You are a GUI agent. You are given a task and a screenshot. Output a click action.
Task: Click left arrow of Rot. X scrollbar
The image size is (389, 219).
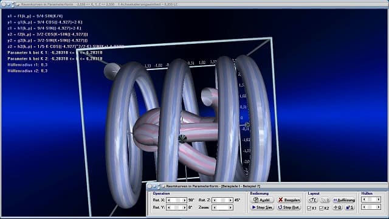[169, 200]
